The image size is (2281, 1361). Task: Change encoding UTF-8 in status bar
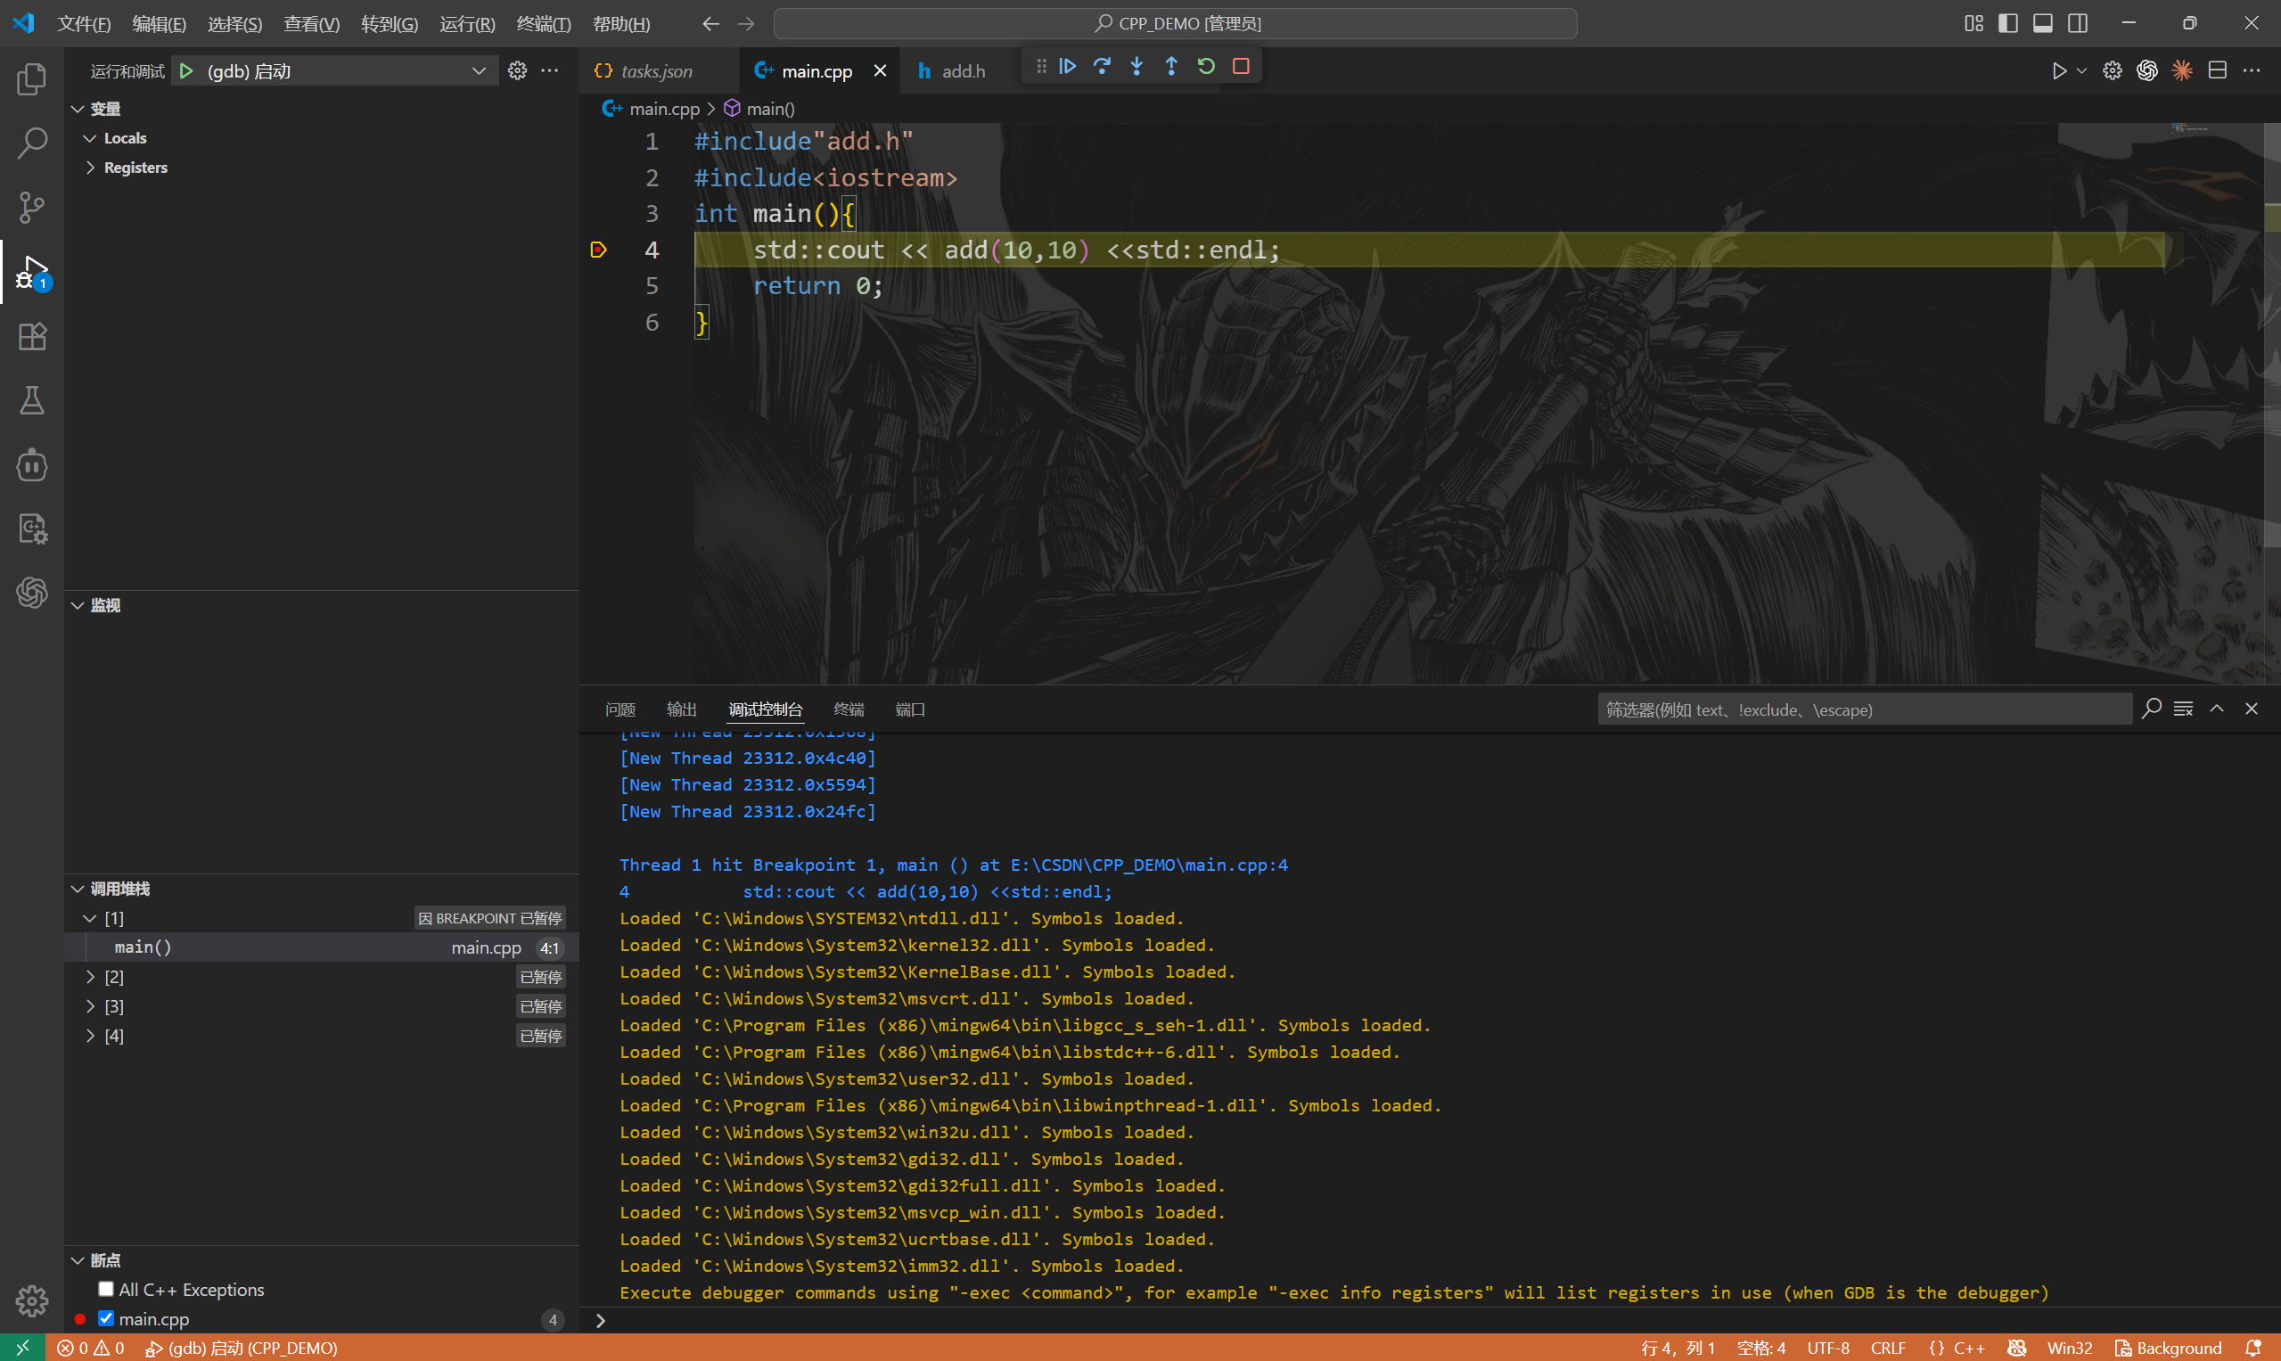(x=1827, y=1348)
